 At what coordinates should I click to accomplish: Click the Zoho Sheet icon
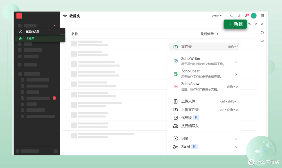175,74
